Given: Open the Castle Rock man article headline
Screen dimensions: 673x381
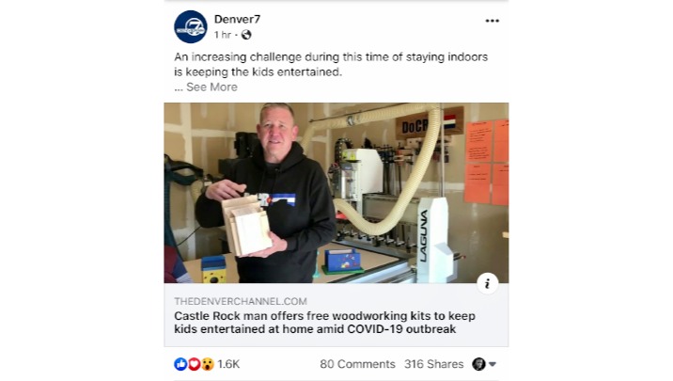Looking at the screenshot, I should (324, 323).
